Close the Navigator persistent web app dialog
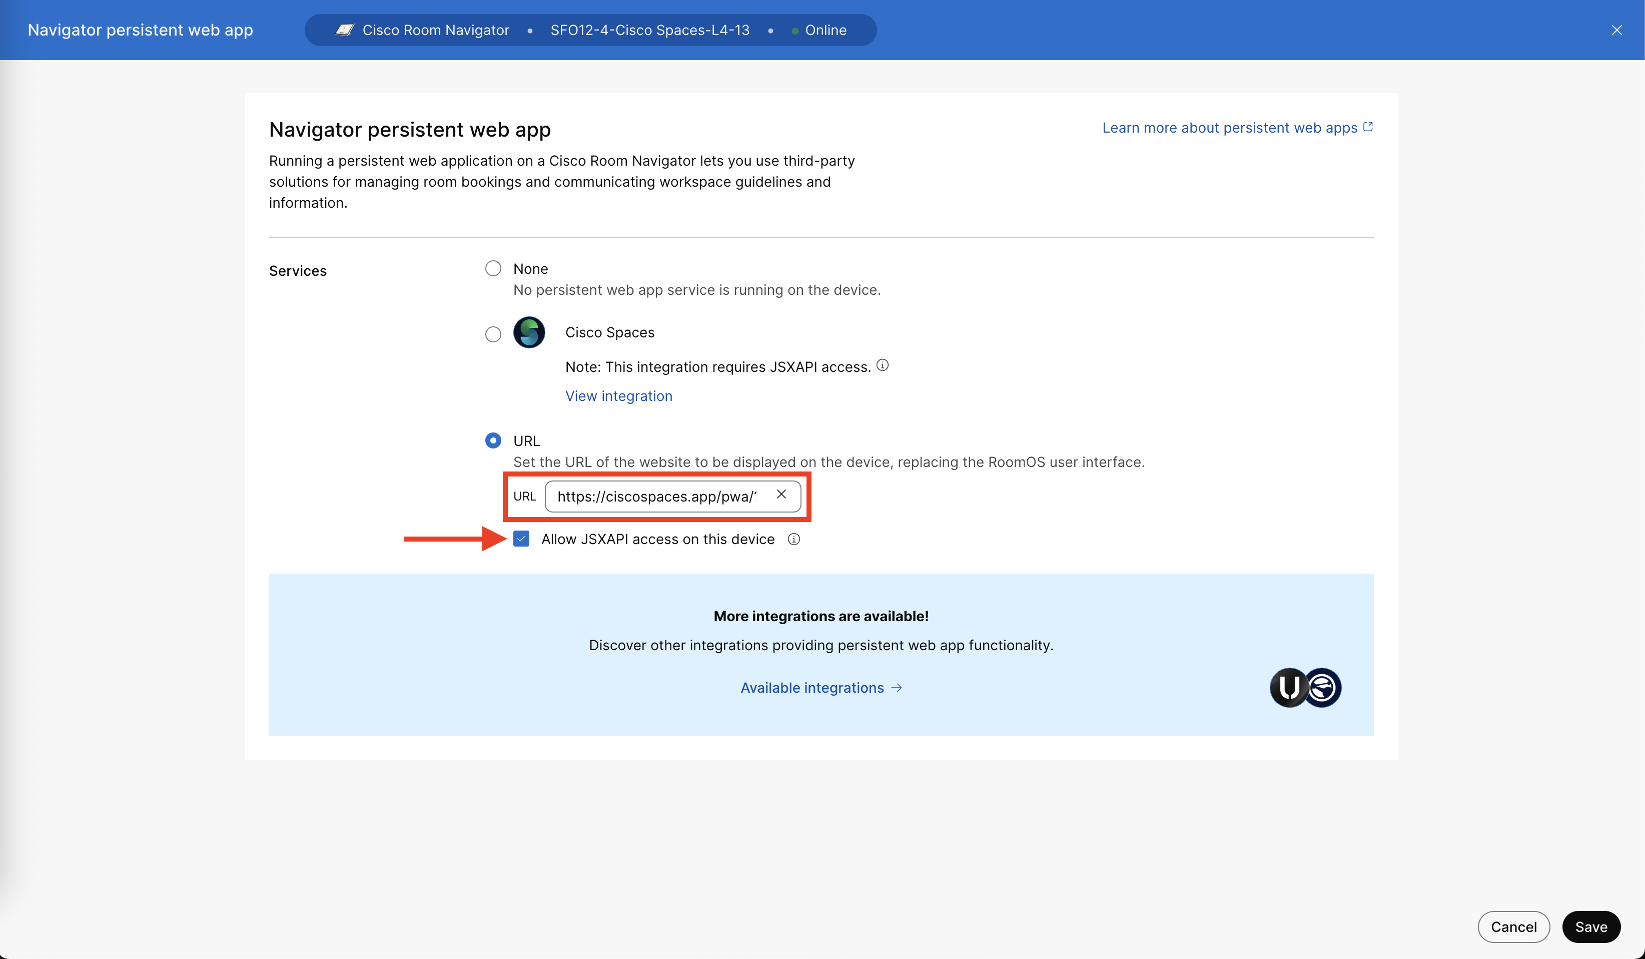 (x=1617, y=30)
